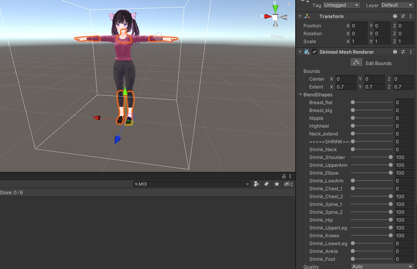This screenshot has width=417, height=269.
Task: Select the Nipple blendshape label
Action: tap(316, 118)
